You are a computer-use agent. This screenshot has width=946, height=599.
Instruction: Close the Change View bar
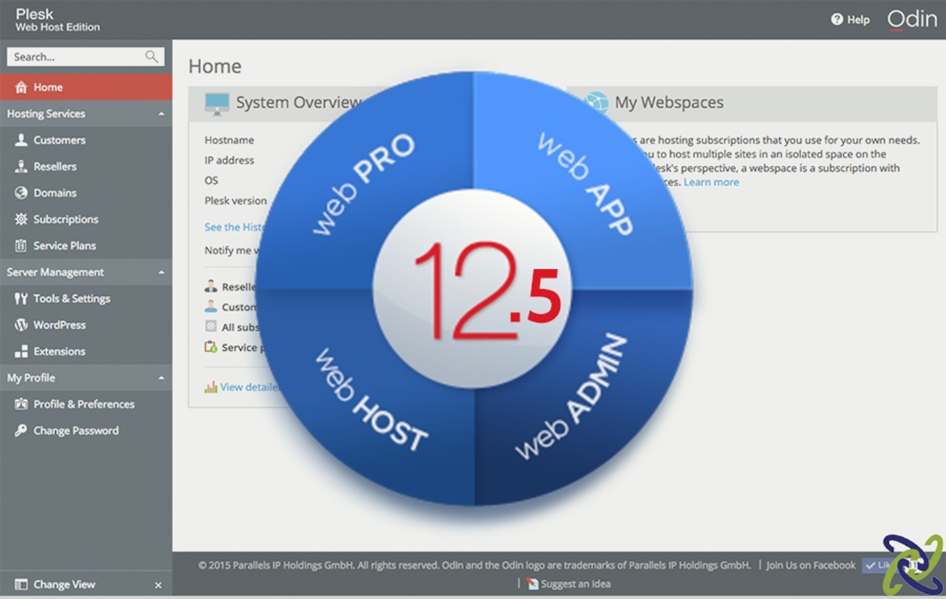pyautogui.click(x=158, y=585)
